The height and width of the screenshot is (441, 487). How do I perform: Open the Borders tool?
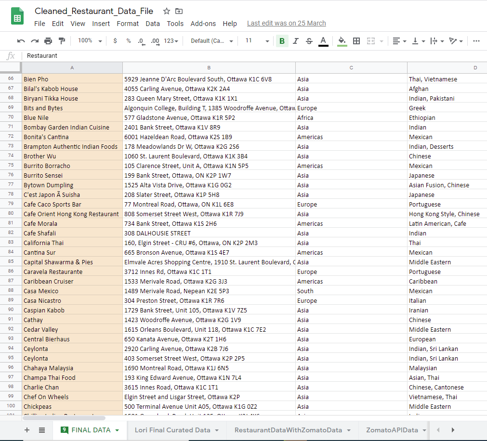356,41
